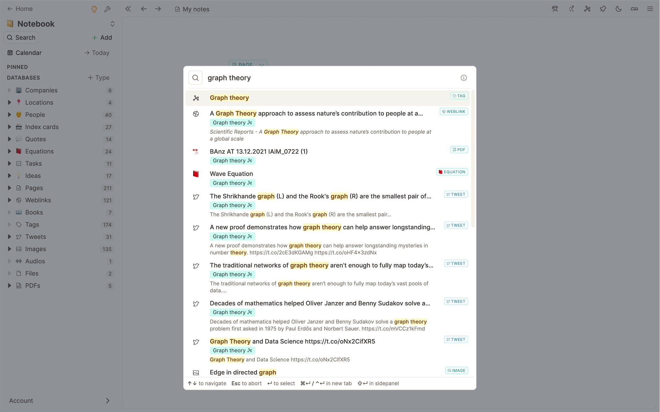Click the graduation cap icon in the toolbar
This screenshot has width=660, height=412.
click(x=555, y=9)
